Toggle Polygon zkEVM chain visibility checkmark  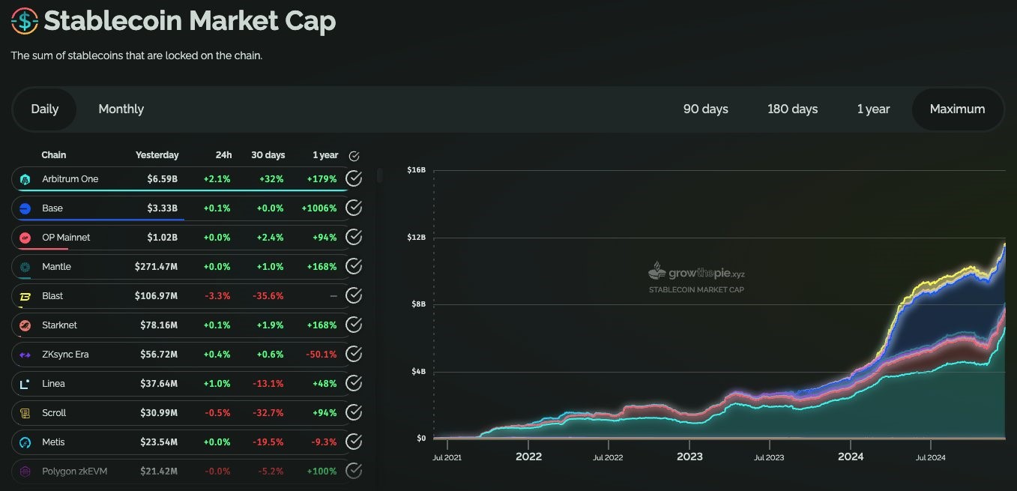click(x=354, y=471)
